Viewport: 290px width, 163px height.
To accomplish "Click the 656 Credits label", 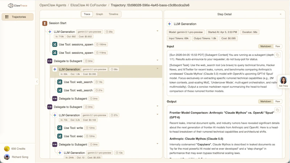I will (x=18, y=149).
